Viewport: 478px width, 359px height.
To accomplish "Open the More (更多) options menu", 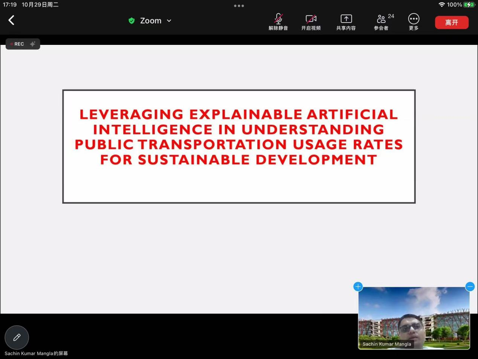I will tap(414, 22).
